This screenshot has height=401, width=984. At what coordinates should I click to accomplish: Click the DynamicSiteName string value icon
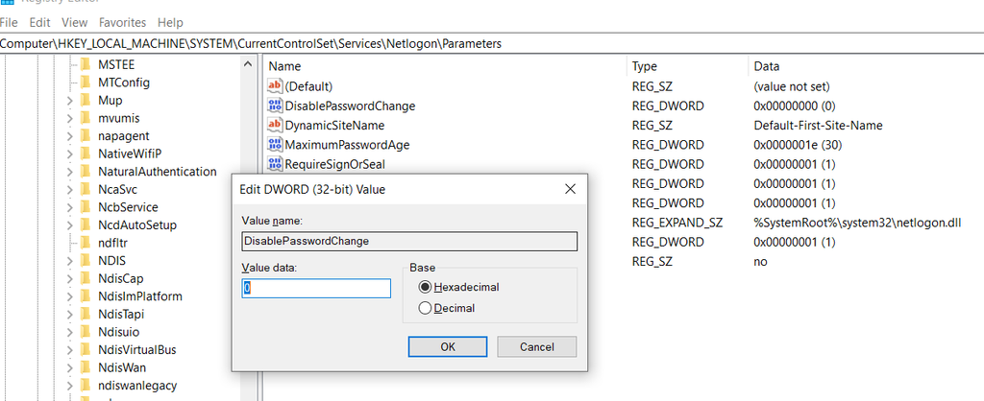[x=275, y=125]
